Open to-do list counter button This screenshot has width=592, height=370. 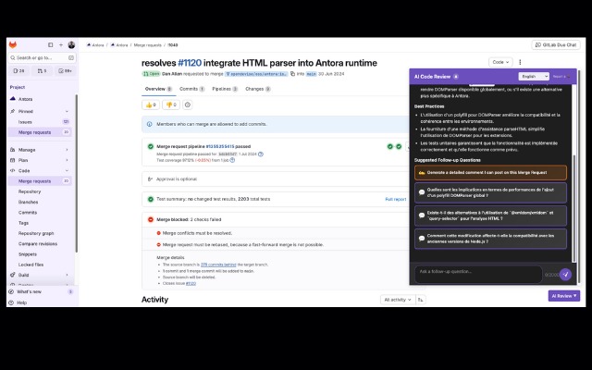click(65, 71)
